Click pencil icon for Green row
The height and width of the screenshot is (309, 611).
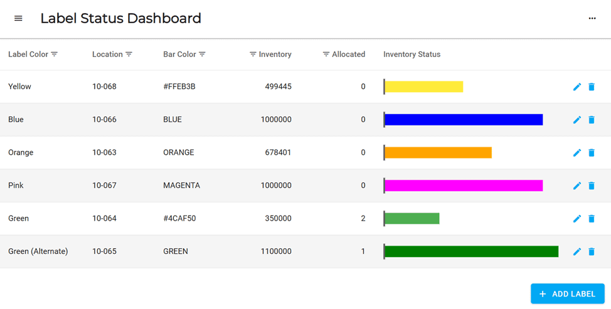point(577,219)
